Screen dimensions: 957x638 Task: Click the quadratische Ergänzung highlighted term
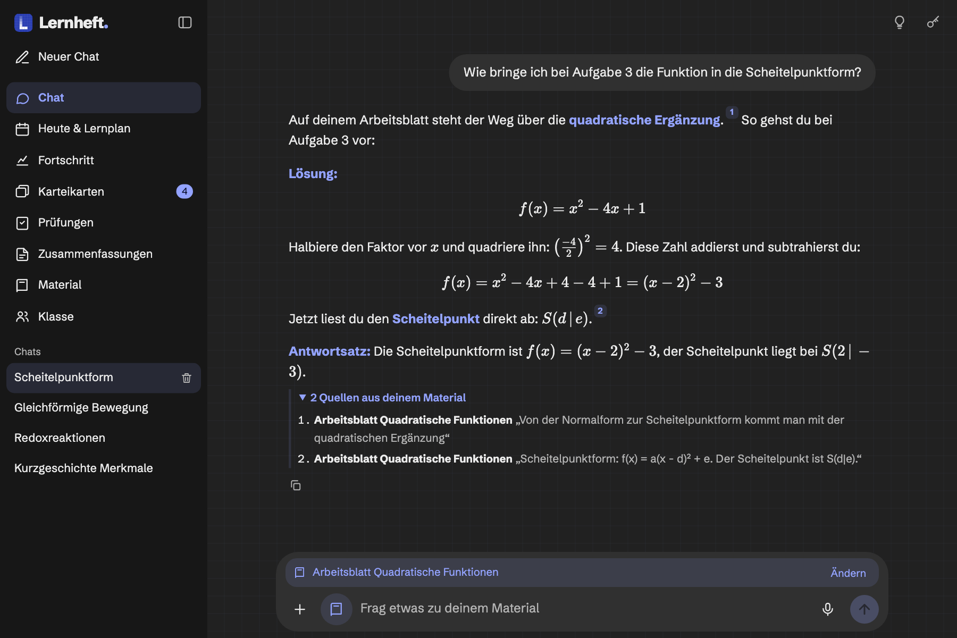click(644, 120)
